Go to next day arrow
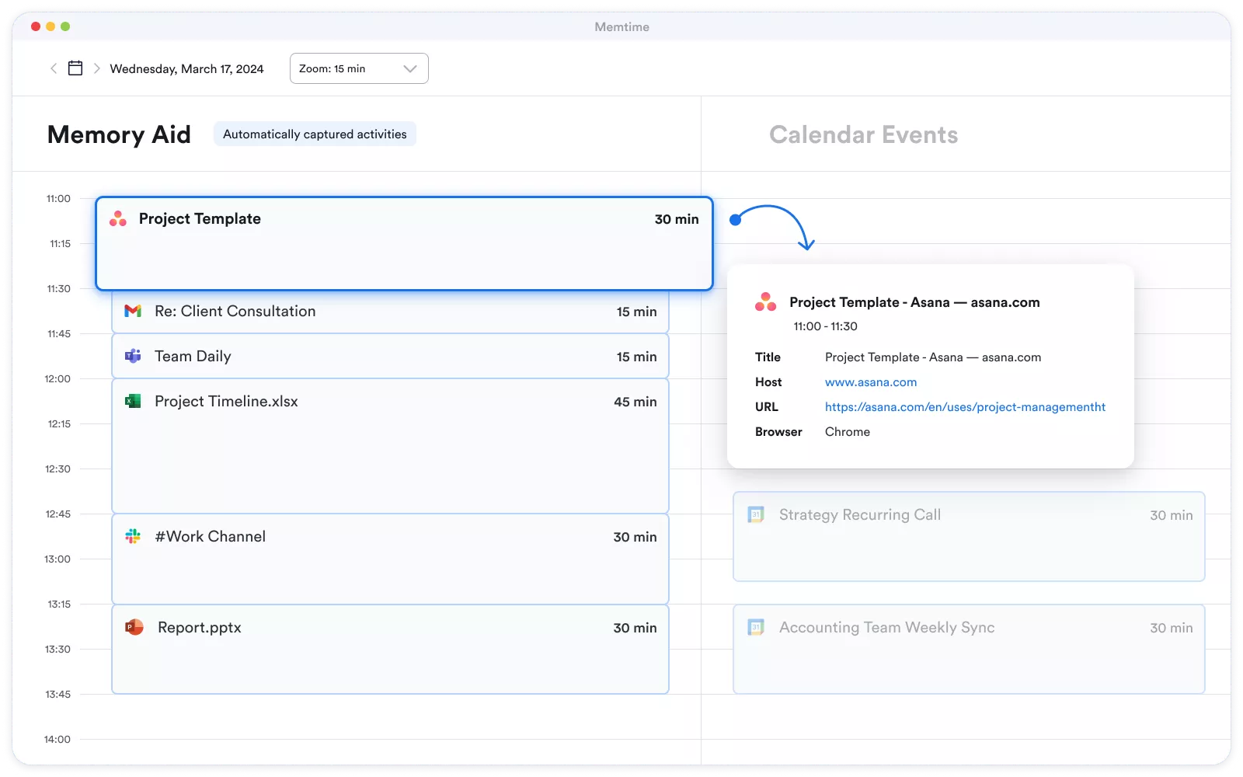1243x777 pixels. click(x=97, y=68)
